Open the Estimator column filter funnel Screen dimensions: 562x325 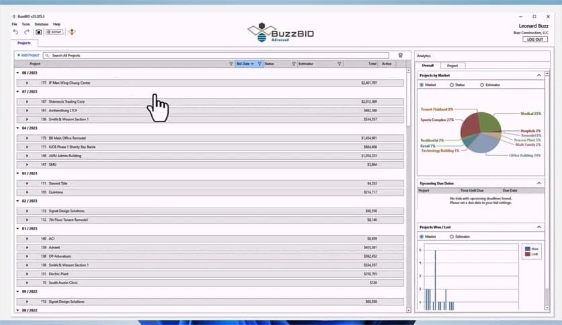point(339,64)
